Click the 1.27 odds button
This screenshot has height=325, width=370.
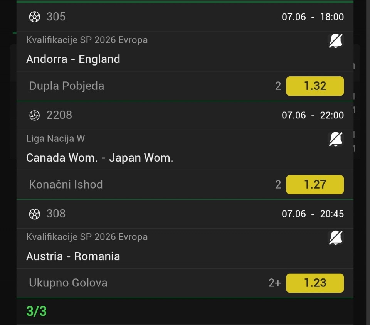[x=315, y=185]
